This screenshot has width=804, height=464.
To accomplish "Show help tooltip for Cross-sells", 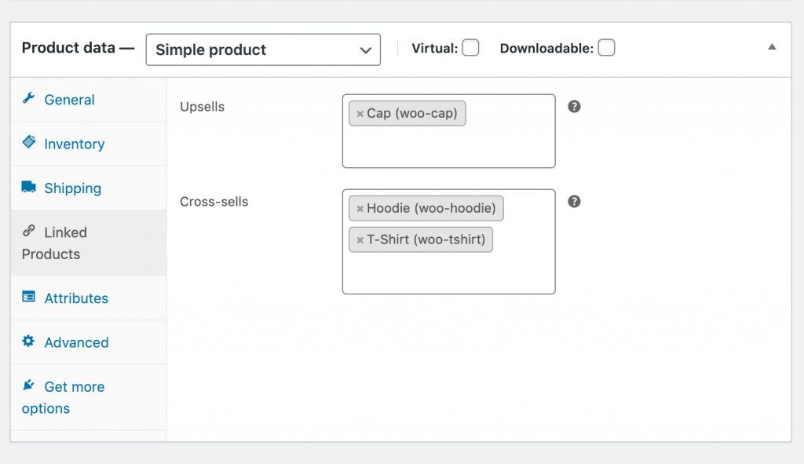I will coord(574,202).
